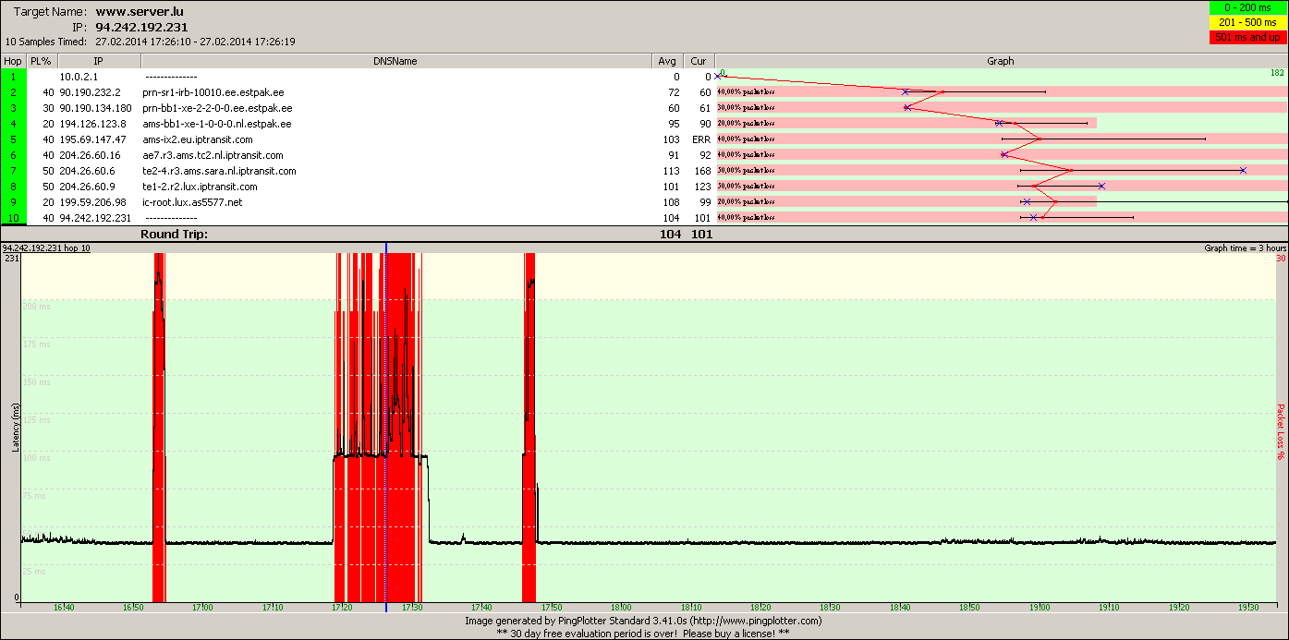Click IP address 194.126.123.8
Image resolution: width=1289 pixels, height=640 pixels.
(93, 124)
